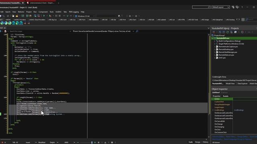Expand RemoteDesktop.pas node
This screenshot has height=144, width=257.
214,49
